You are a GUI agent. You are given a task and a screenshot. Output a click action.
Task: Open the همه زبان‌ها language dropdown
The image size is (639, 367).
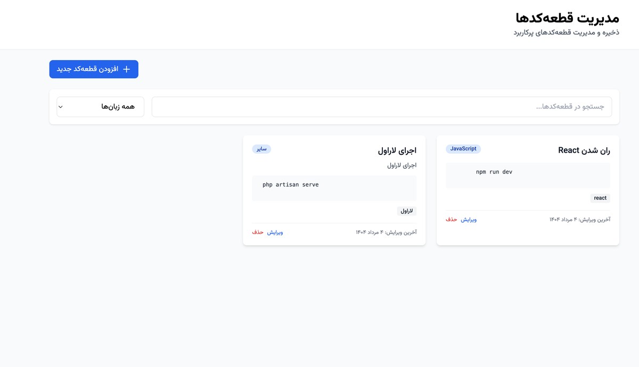[x=100, y=106]
